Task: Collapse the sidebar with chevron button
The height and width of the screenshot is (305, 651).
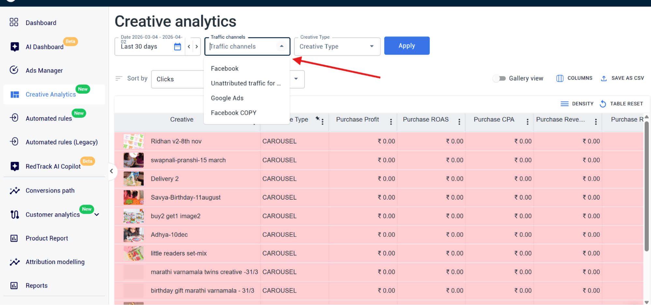Action: tap(111, 171)
